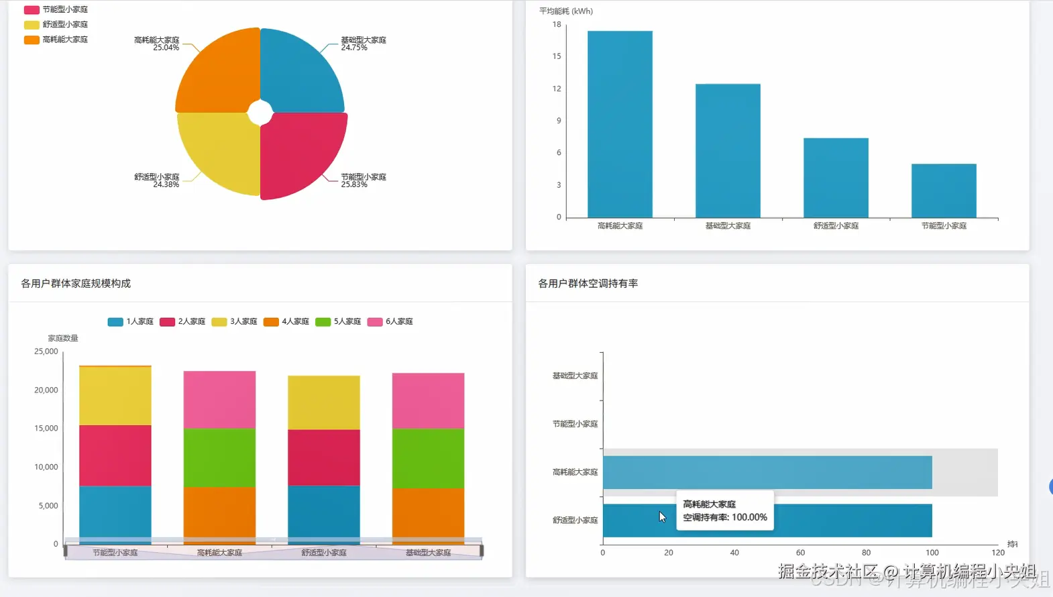This screenshot has width=1053, height=597.
Task: Click yellow 3人家庭 segment in 舒适型小家庭 column
Action: (x=324, y=402)
